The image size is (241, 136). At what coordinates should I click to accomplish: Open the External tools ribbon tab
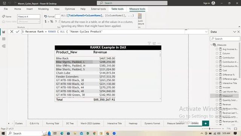tap(98, 9)
